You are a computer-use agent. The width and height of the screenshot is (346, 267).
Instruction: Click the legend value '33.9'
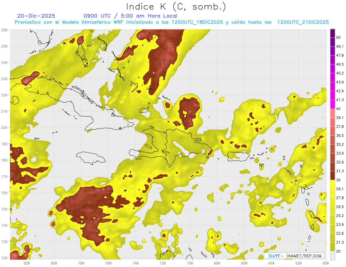click(x=340, y=153)
